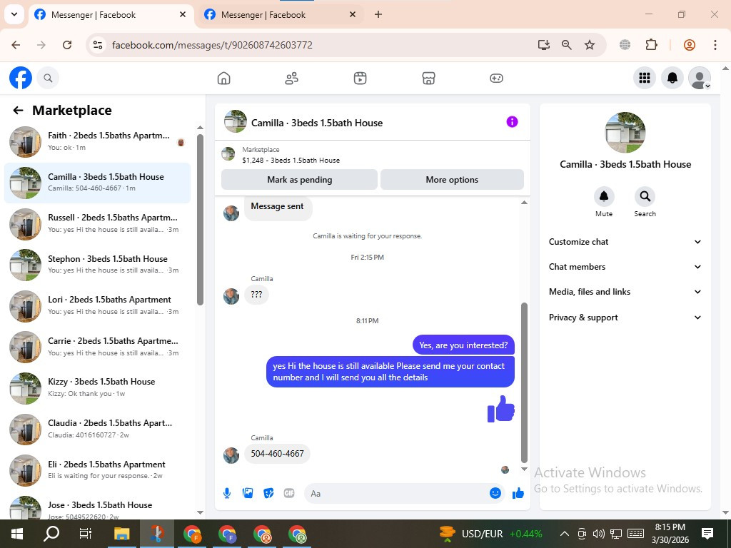Screen dimensions: 731x548
Task: Click the 'Yes, are you interested?' message
Action: (463, 345)
